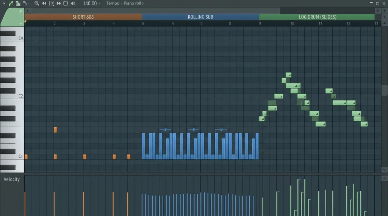Click the plus button beside marker row
388x216 pixels.
coord(384,17)
